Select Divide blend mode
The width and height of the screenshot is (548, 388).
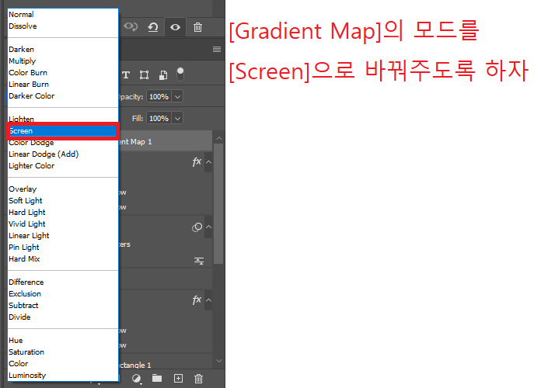click(63, 317)
